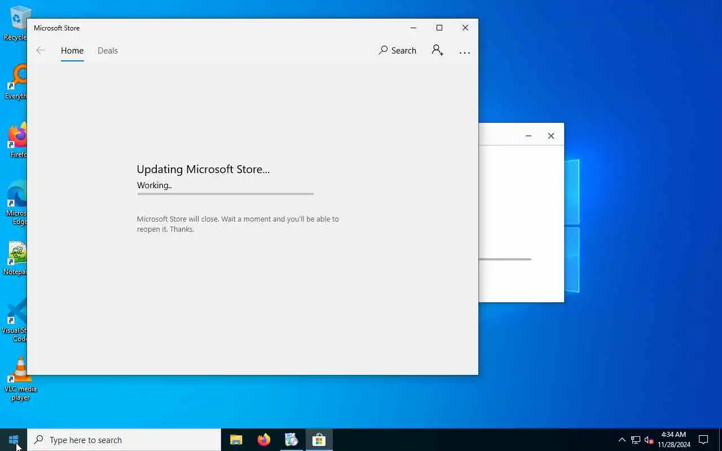Go back with the Store back arrow

(x=41, y=50)
